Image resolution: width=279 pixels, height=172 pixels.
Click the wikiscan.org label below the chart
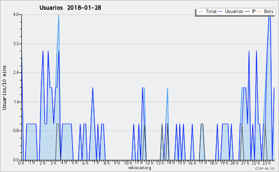pyautogui.click(x=139, y=168)
